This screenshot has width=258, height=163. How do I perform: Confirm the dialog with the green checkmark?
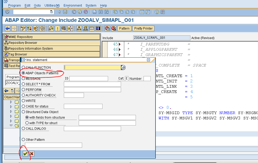coord(25,153)
